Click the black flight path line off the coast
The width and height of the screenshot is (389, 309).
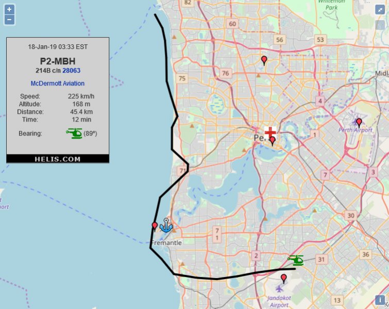pos(166,77)
